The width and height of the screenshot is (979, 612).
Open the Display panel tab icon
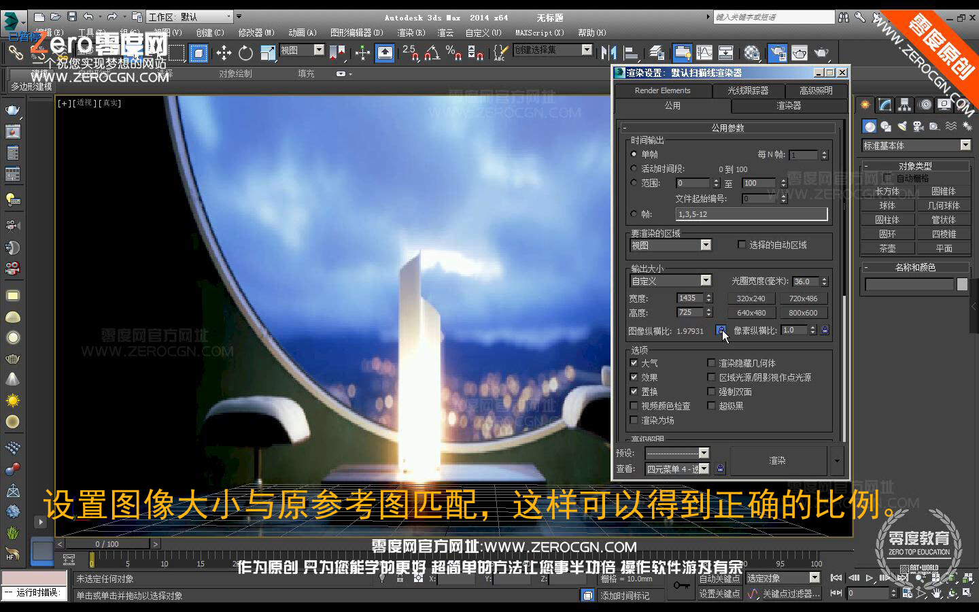(x=944, y=105)
